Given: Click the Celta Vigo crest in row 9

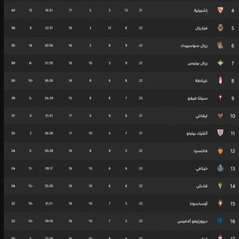Looking at the screenshot, I should pyautogui.click(x=220, y=98).
